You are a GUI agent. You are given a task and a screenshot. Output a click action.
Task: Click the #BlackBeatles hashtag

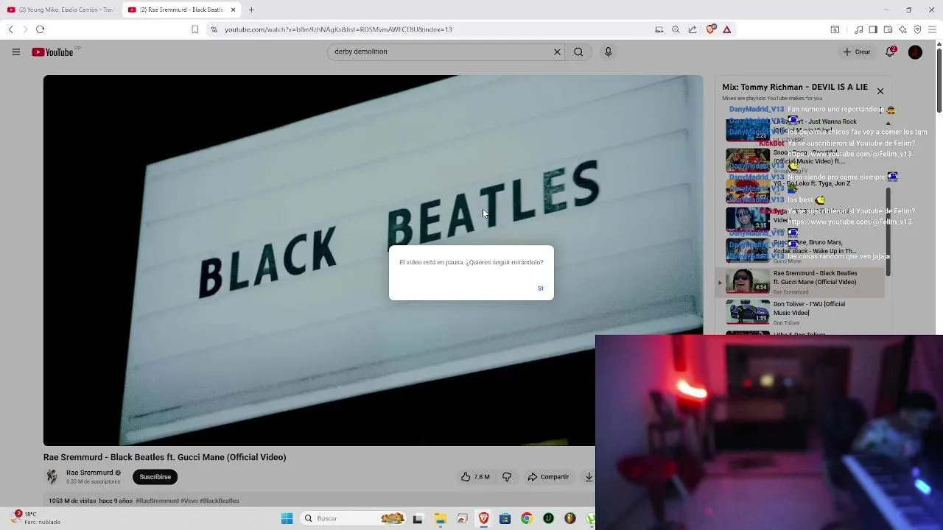click(219, 501)
